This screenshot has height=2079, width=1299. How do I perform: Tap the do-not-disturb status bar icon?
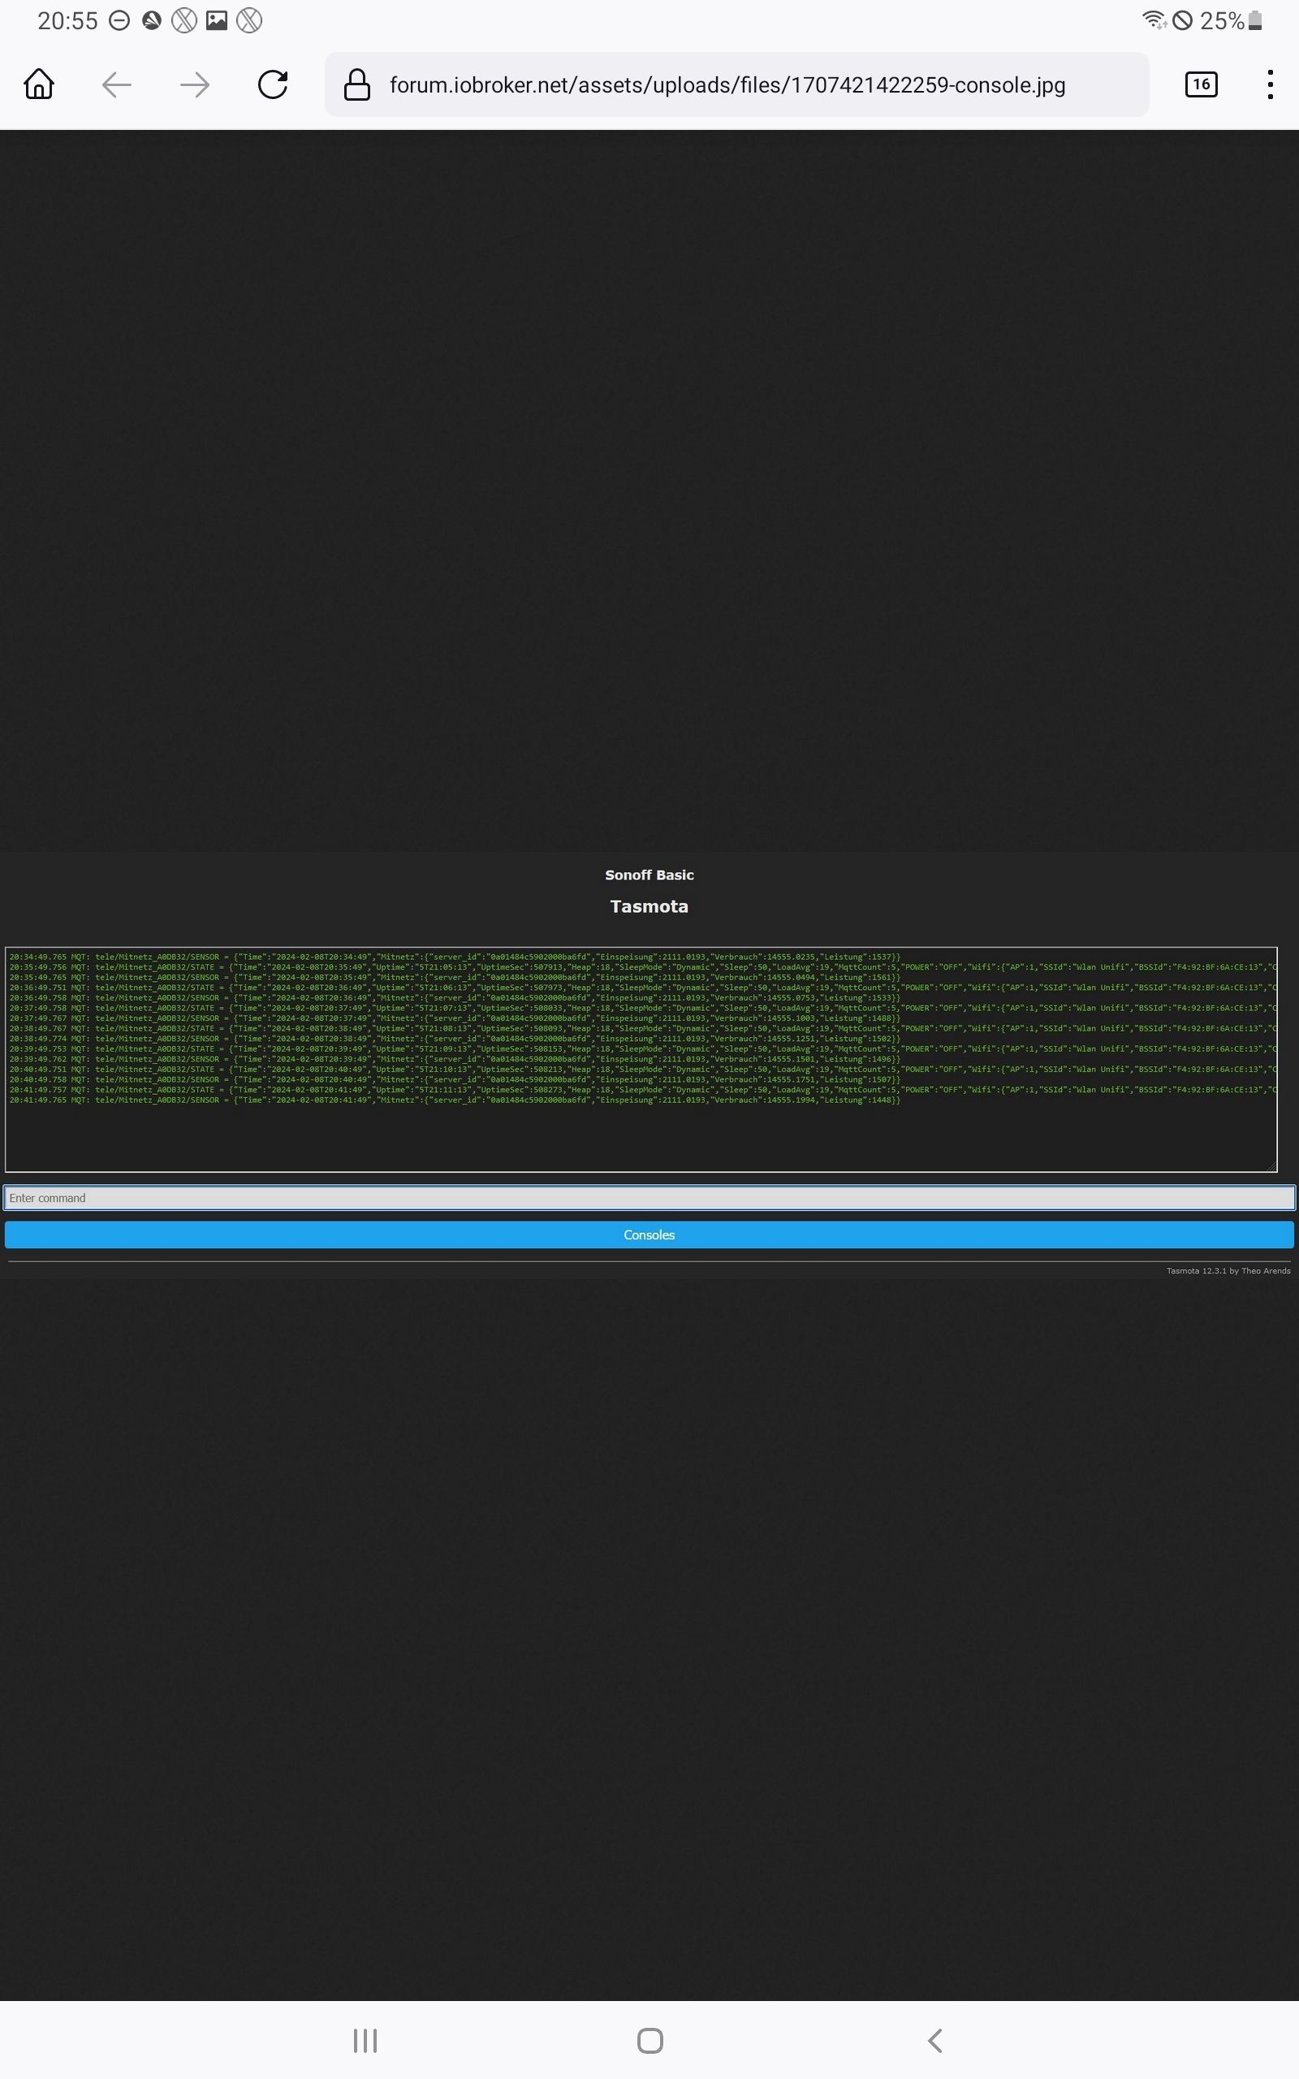point(119,20)
